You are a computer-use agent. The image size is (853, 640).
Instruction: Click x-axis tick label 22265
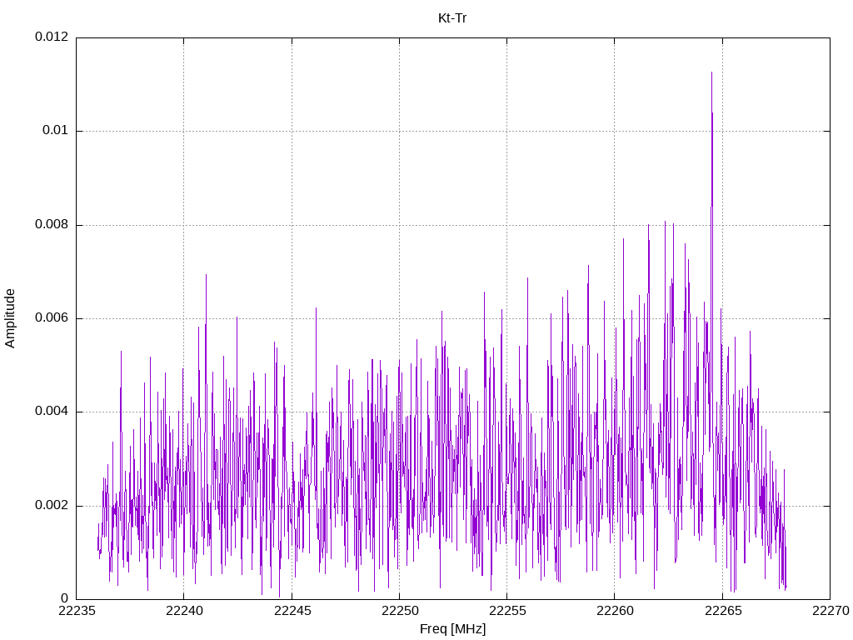point(722,611)
